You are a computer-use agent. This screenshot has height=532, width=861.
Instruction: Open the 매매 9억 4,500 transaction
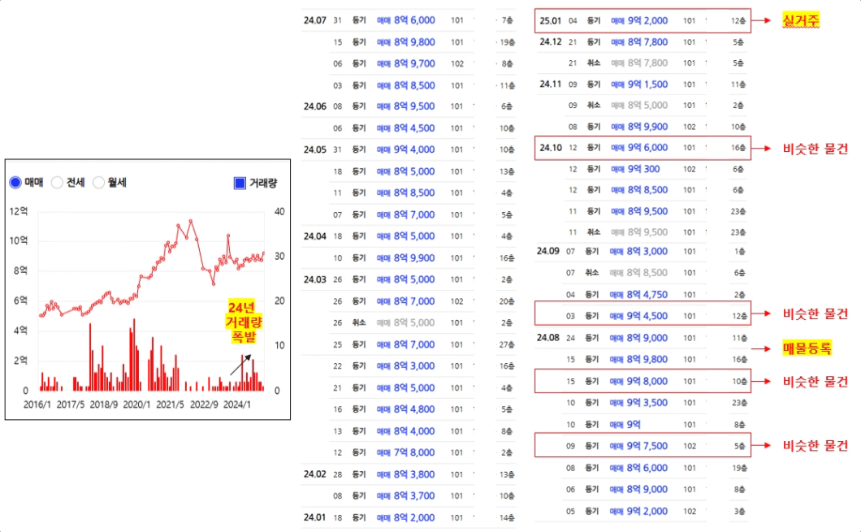[x=639, y=316]
